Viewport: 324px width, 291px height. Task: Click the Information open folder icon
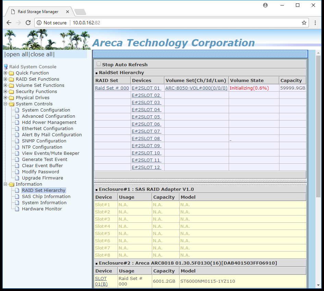click(12, 184)
